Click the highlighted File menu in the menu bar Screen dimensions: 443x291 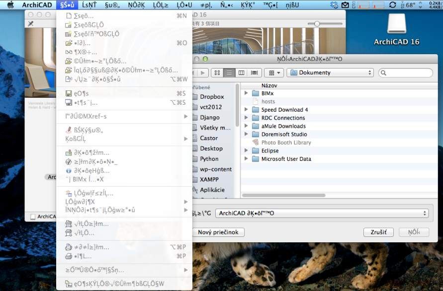pyautogui.click(x=67, y=5)
